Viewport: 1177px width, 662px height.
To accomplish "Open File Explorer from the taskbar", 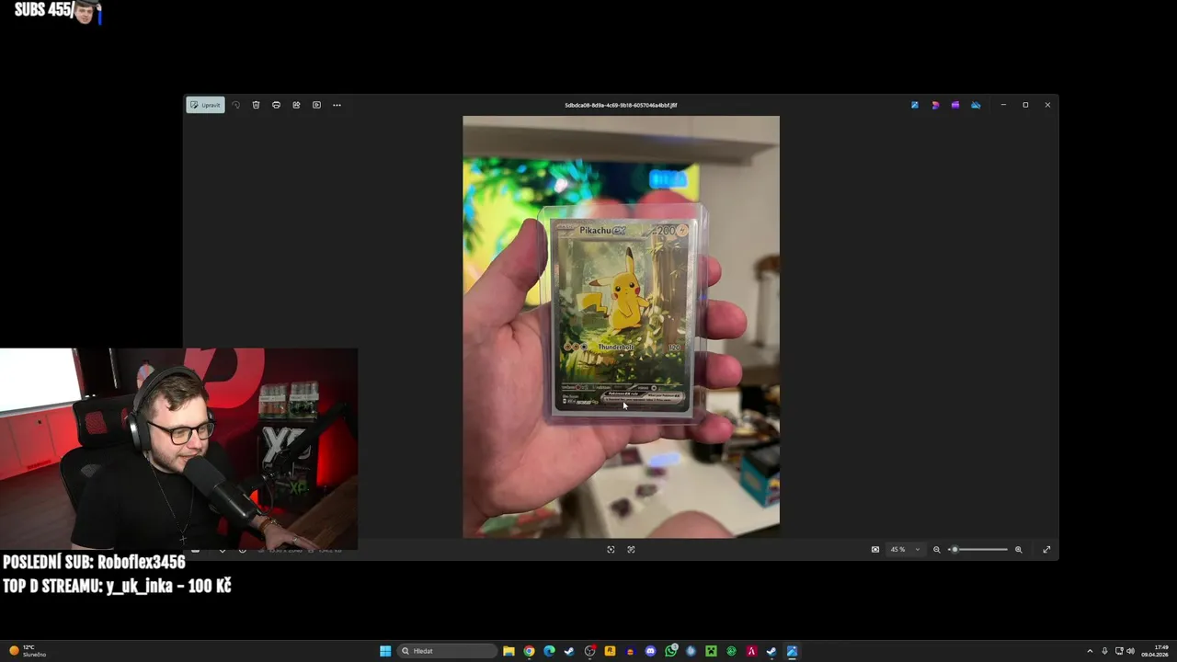I will (x=509, y=651).
